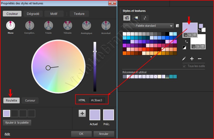This screenshot has width=214, height=139.
Task: Click the OK button
Action: click(81, 134)
